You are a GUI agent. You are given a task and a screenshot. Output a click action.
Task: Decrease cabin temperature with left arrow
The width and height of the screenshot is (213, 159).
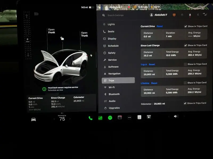54,119
